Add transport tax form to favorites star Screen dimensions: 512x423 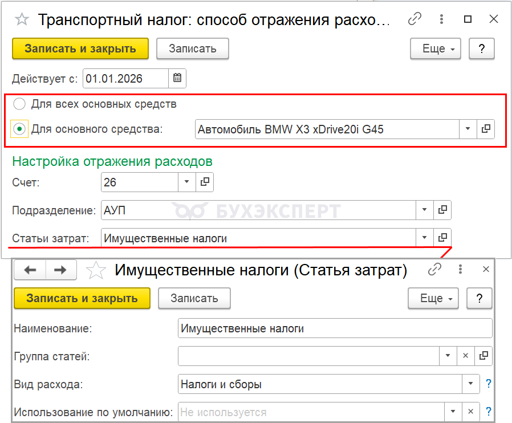click(22, 19)
